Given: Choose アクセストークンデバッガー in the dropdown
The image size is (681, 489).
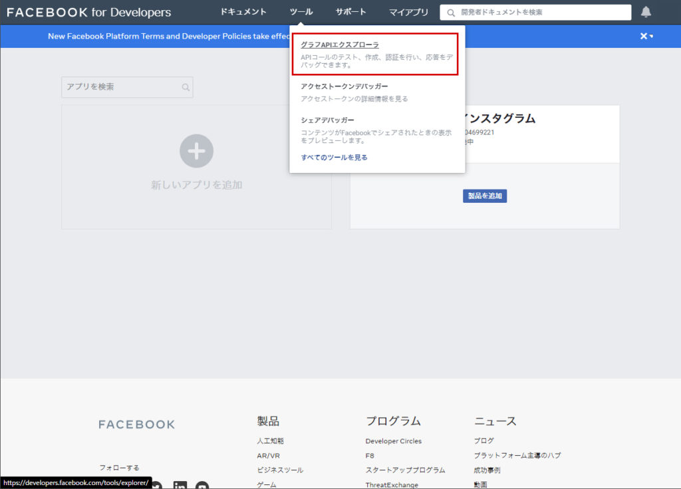Looking at the screenshot, I should [344, 86].
